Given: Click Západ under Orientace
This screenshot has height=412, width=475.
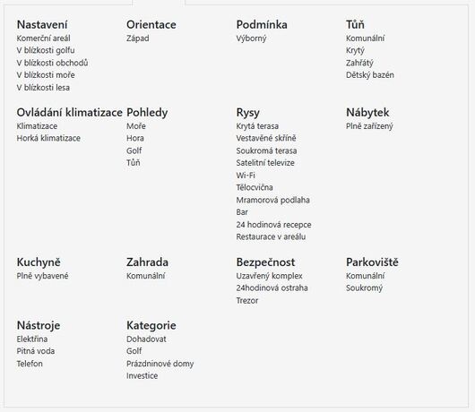Looking at the screenshot, I should tap(138, 39).
